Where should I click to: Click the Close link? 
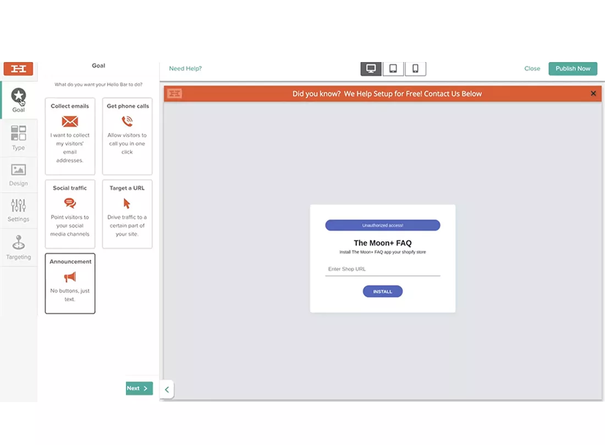pos(532,69)
